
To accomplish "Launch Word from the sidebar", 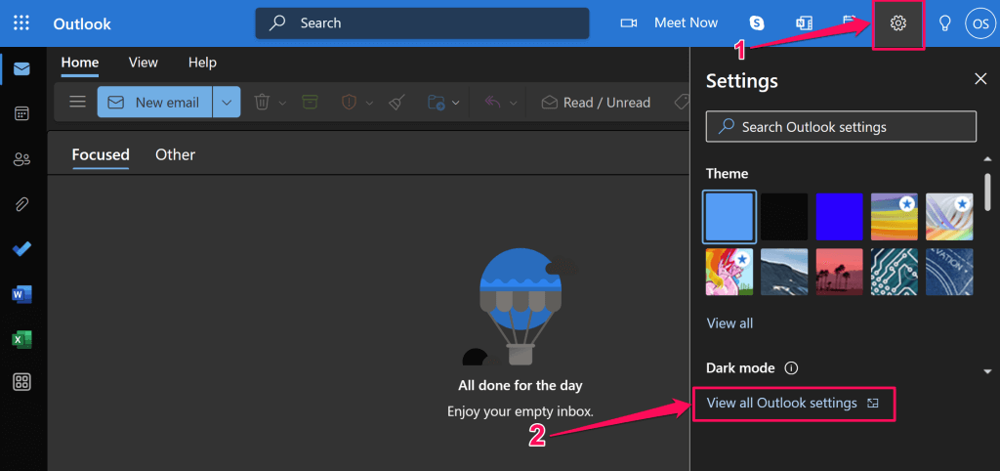I will pos(21,293).
